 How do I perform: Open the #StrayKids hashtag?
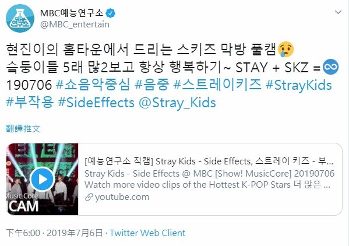click(x=299, y=85)
